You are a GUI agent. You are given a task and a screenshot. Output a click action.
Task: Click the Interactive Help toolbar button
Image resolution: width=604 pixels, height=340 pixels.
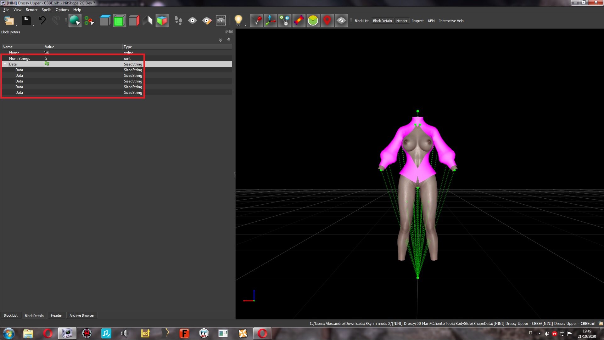click(451, 21)
